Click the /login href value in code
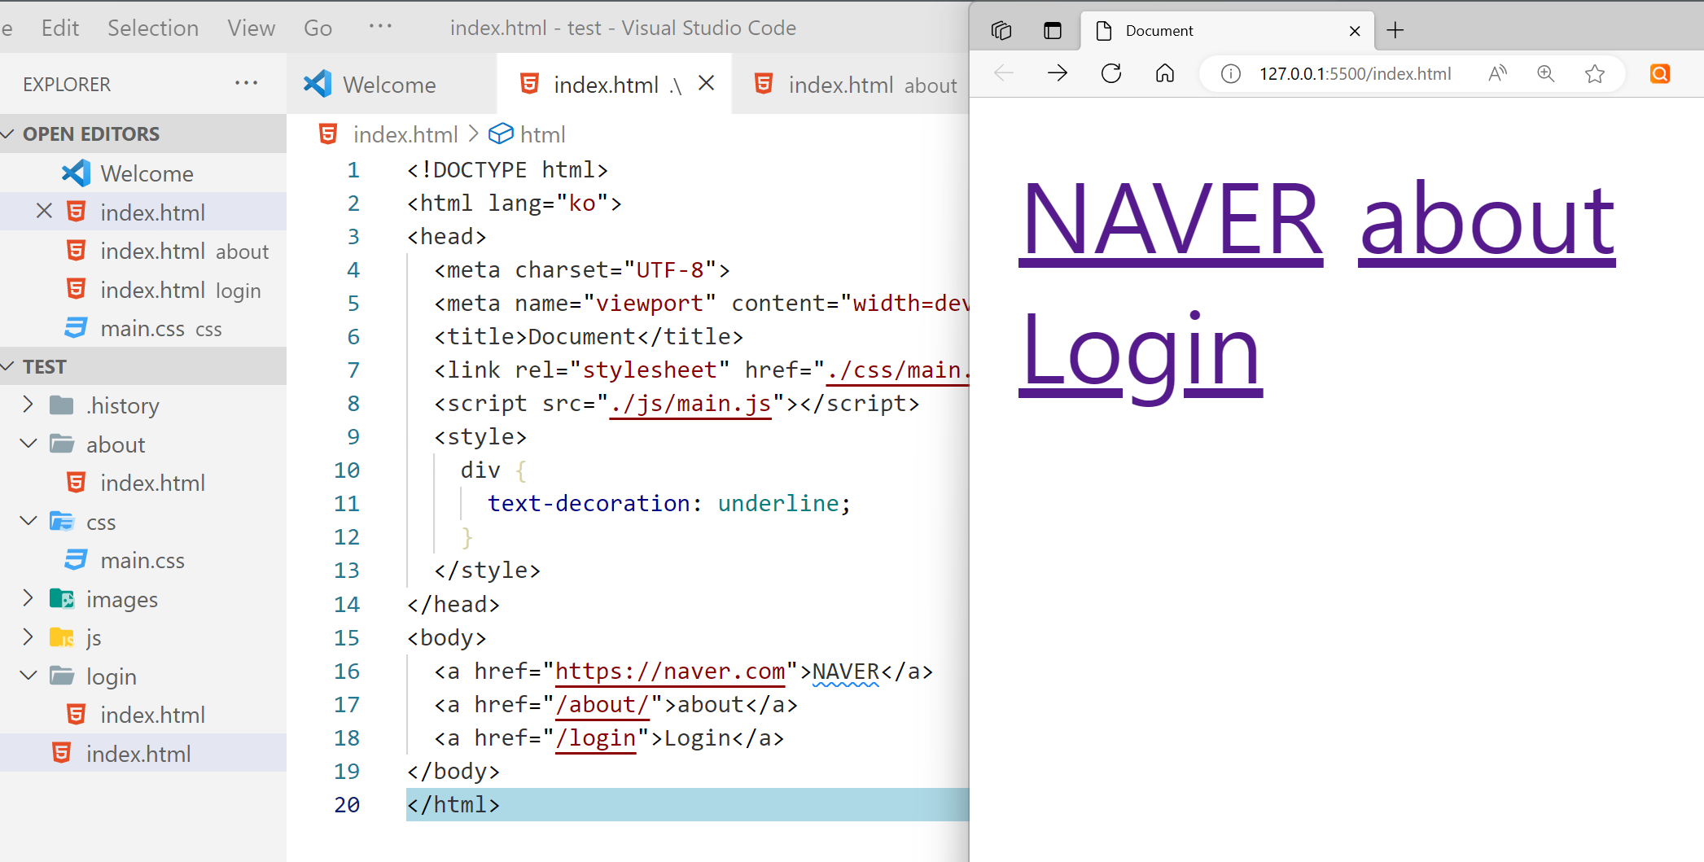The width and height of the screenshot is (1704, 862). [x=596, y=737]
